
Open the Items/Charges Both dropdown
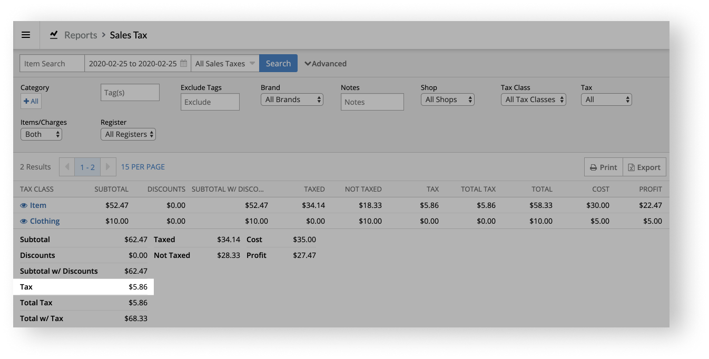click(41, 134)
